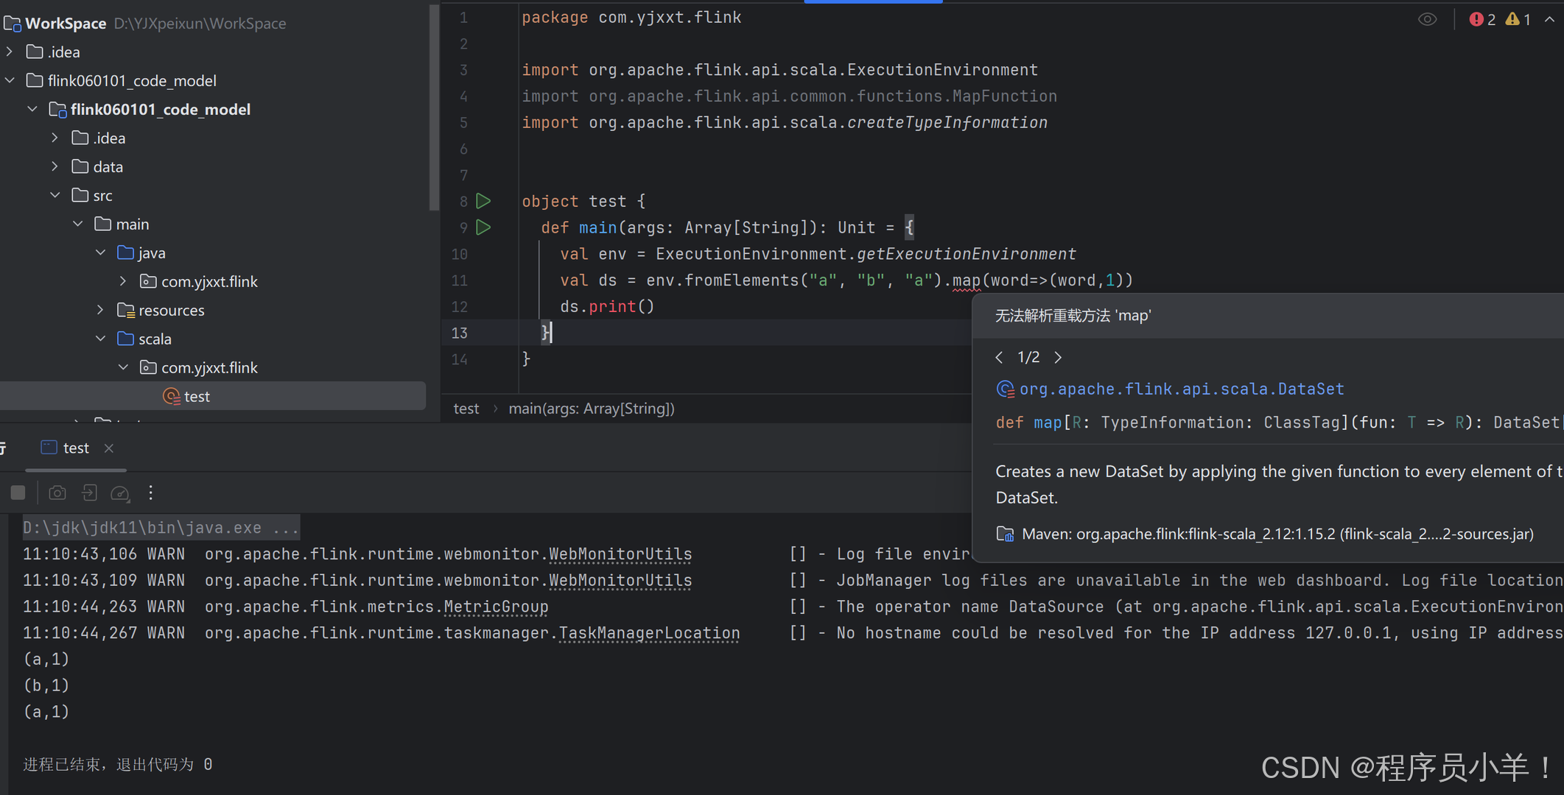Image resolution: width=1564 pixels, height=795 pixels.
Task: Collapse the src folder in project tree
Action: click(55, 195)
